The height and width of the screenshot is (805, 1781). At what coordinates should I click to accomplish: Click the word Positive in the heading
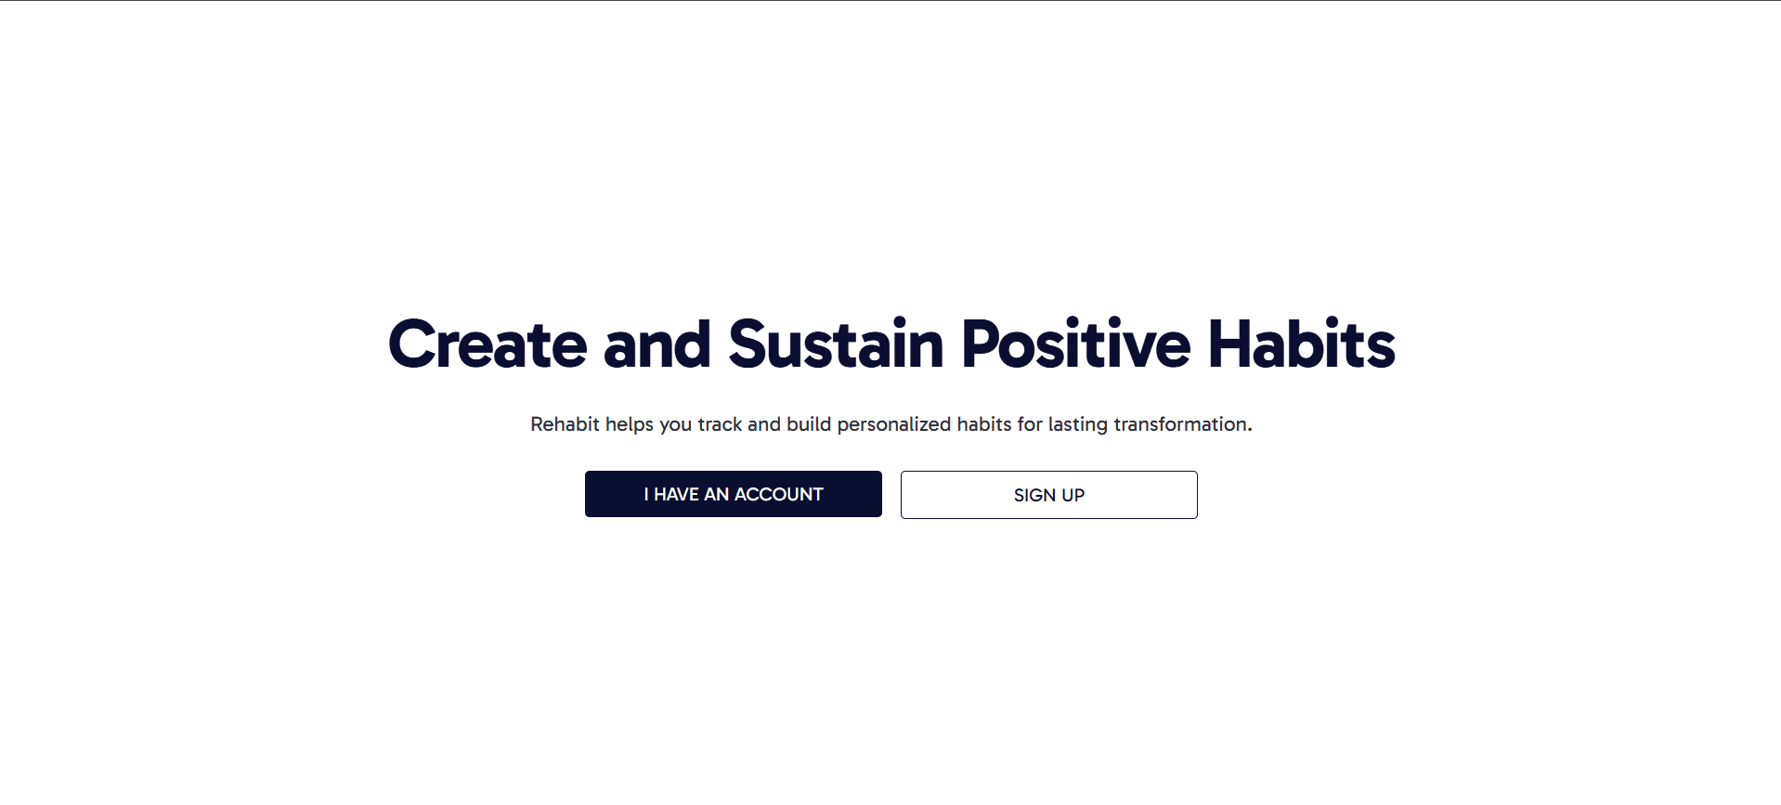pyautogui.click(x=1075, y=344)
